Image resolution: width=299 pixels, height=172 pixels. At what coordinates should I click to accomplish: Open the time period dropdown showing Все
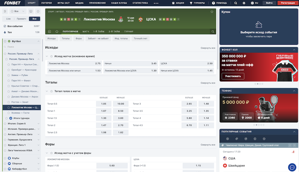[16, 11]
